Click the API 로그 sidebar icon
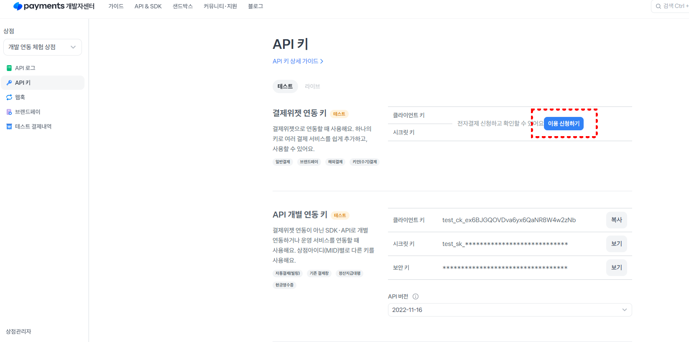689x342 pixels. click(9, 68)
